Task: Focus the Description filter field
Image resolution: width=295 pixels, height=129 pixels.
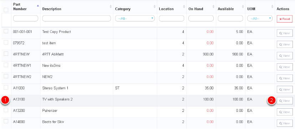Action: [77, 19]
